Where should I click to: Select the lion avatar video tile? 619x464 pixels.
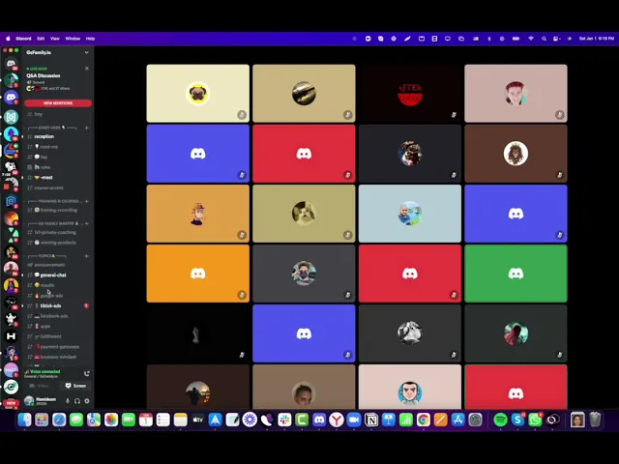pos(516,154)
